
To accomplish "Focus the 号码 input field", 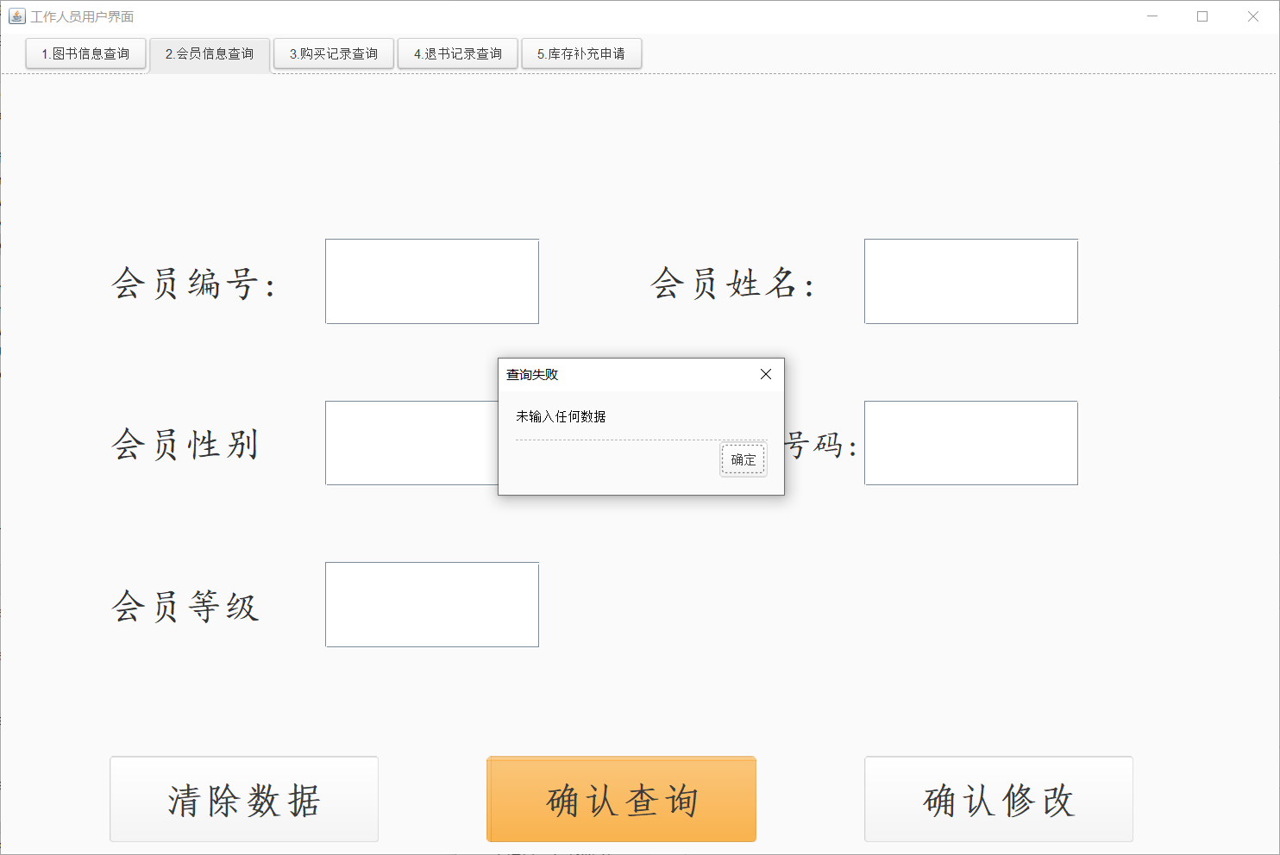I will 971,443.
